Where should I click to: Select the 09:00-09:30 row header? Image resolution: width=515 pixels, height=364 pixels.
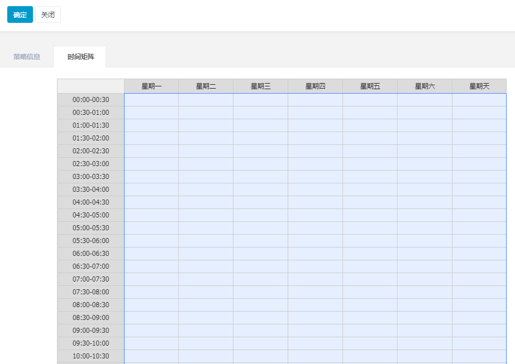tap(91, 330)
